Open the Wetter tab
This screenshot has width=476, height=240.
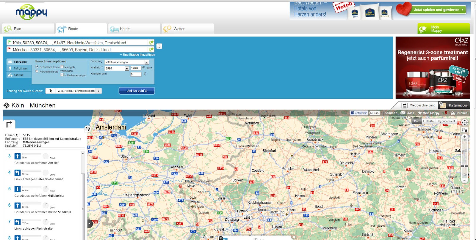(x=188, y=29)
